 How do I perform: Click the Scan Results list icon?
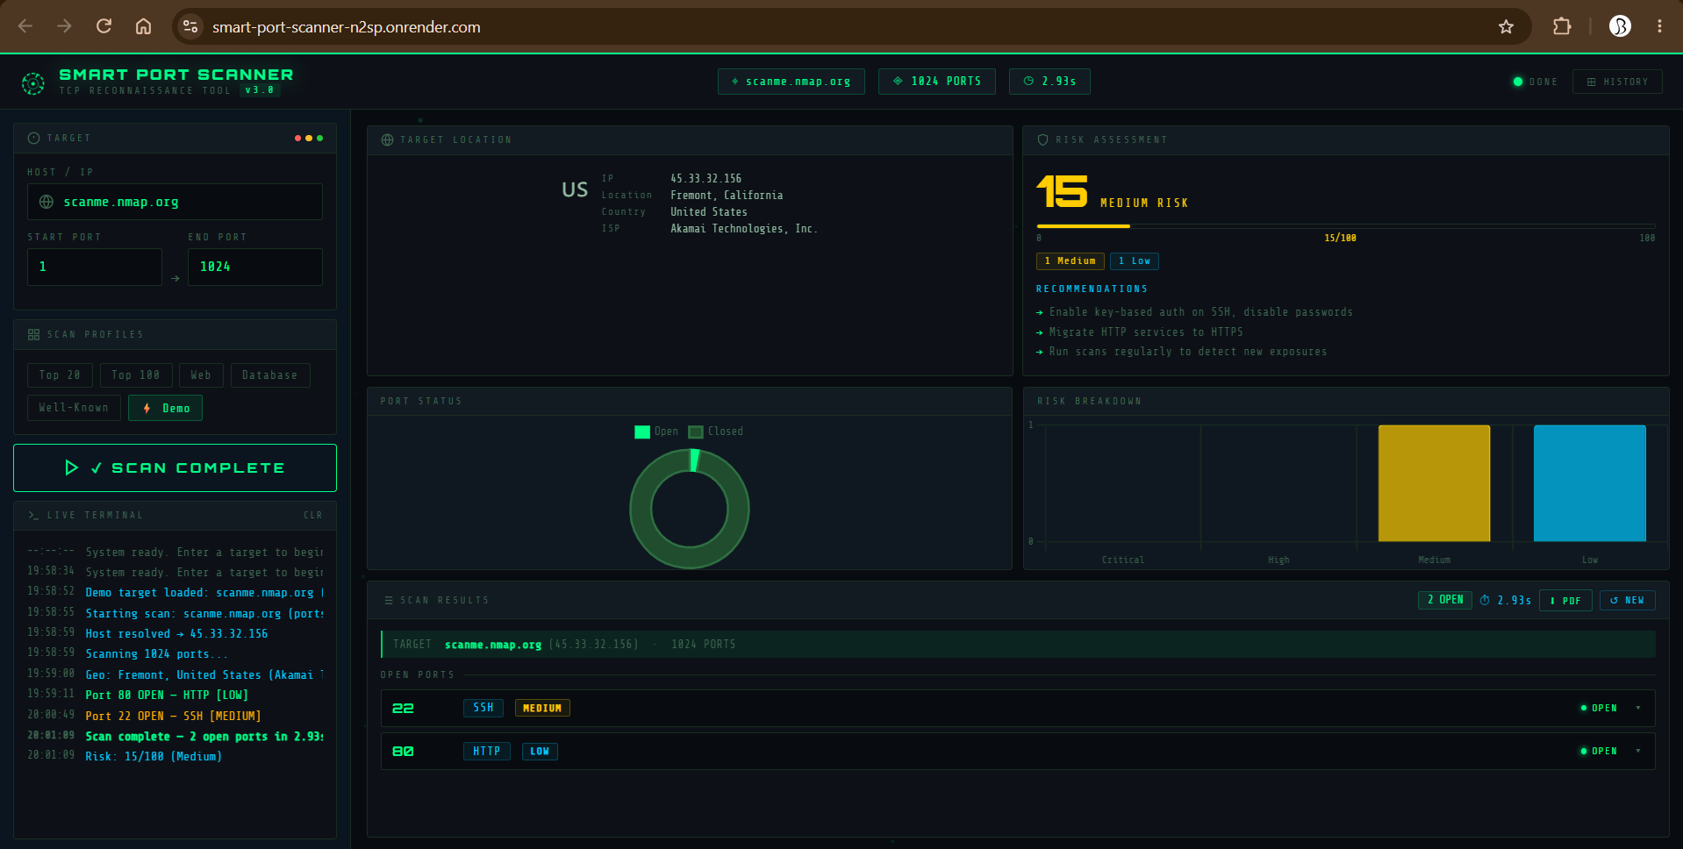[x=388, y=600]
